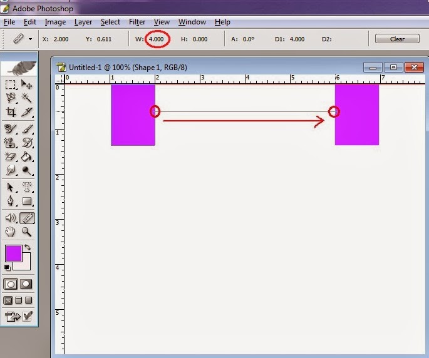The image size is (429, 358).
Task: Select the History Brush tool
Action: (x=27, y=143)
